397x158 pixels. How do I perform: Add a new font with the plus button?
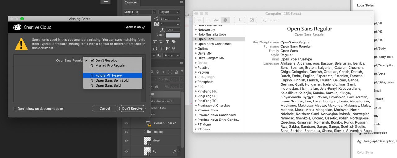pyautogui.click(x=239, y=20)
